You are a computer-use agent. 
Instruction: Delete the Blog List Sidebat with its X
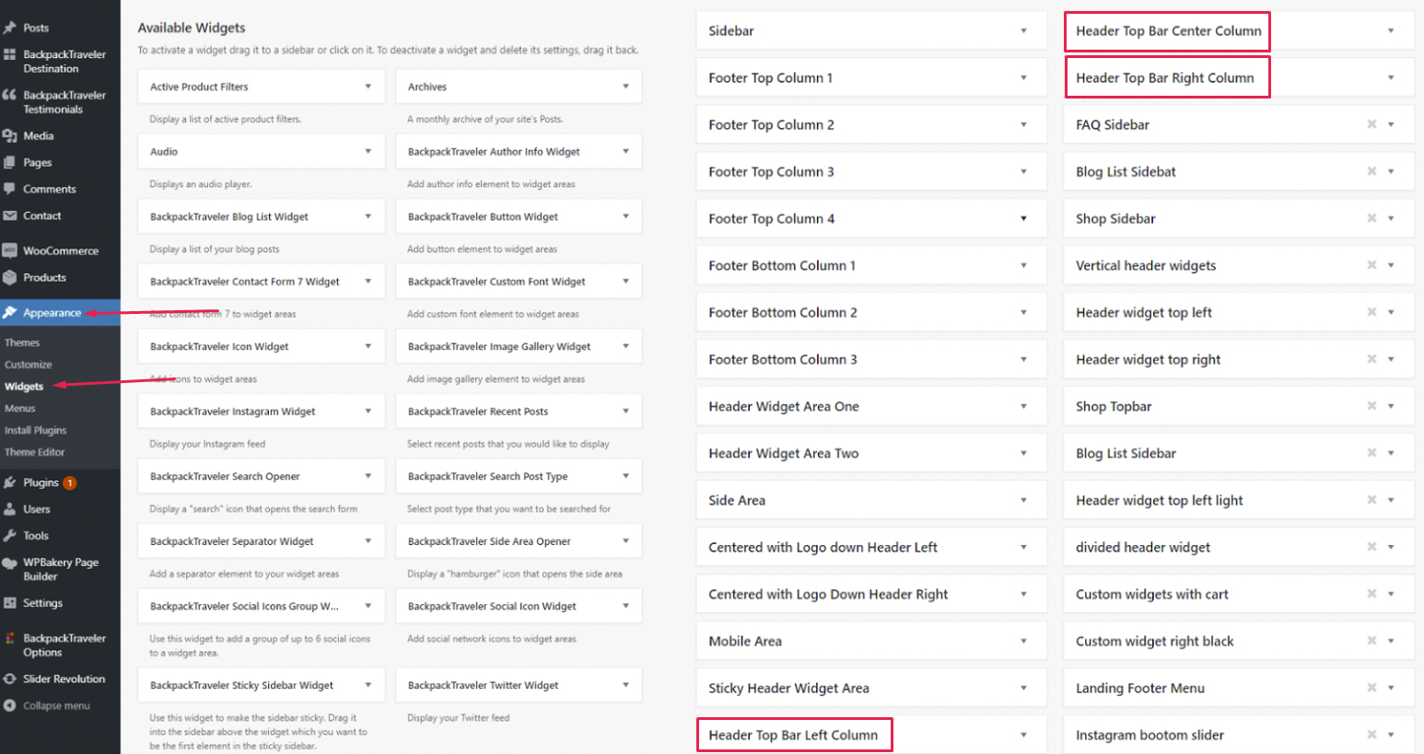tap(1371, 171)
